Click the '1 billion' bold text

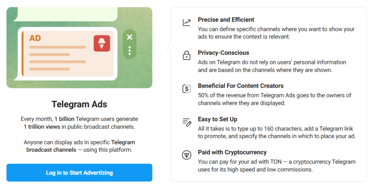click(64, 119)
